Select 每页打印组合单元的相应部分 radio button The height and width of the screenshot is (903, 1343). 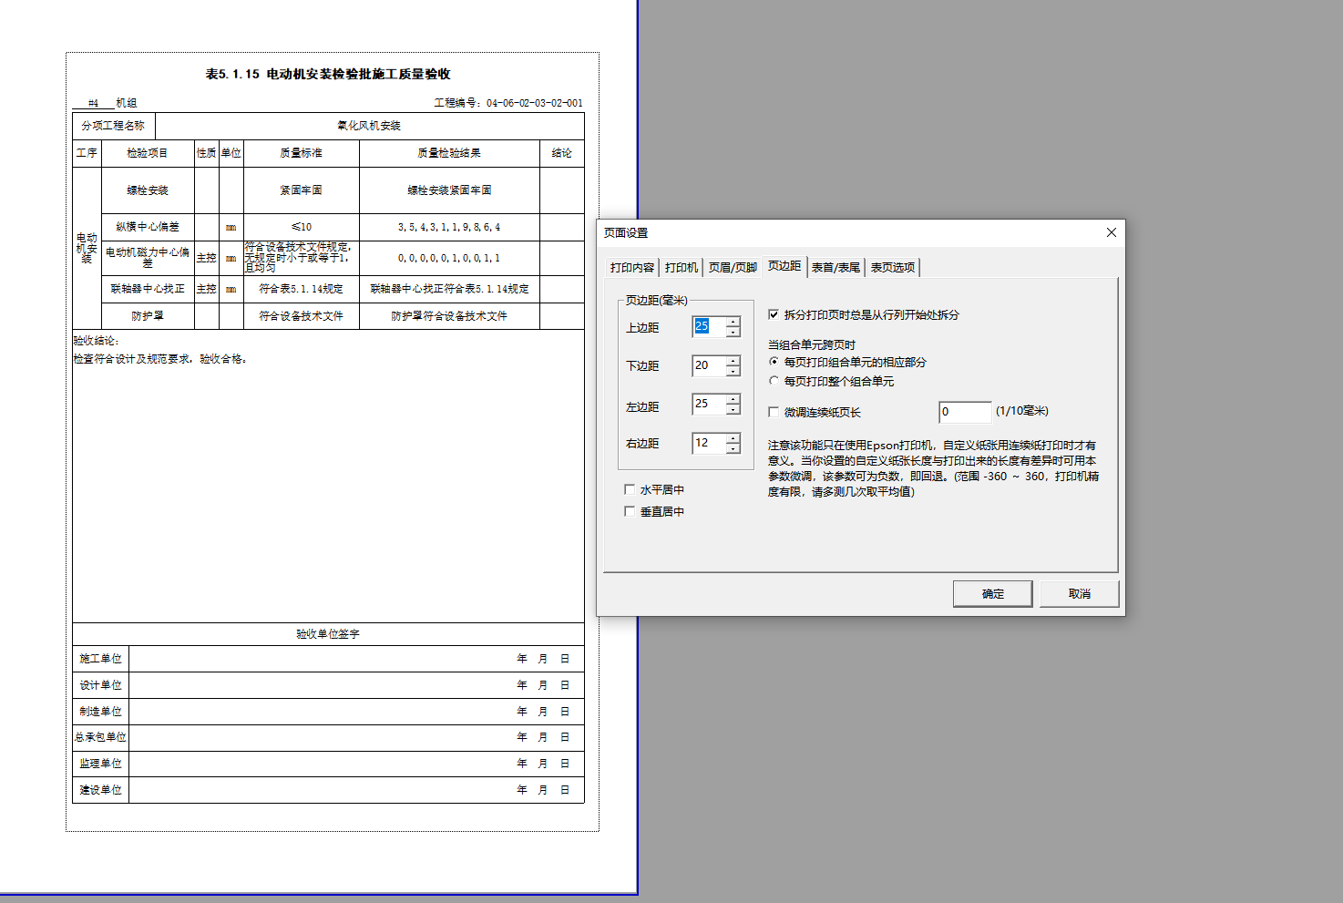(774, 363)
